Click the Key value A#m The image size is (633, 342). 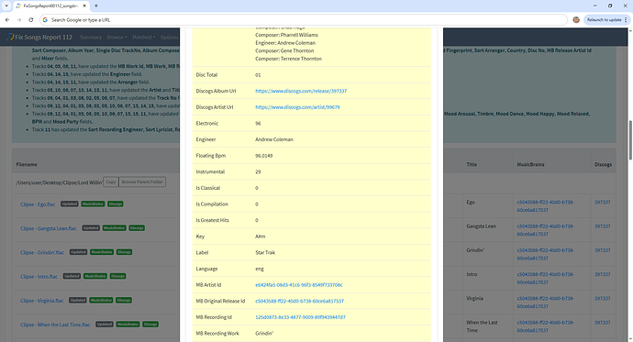click(261, 237)
